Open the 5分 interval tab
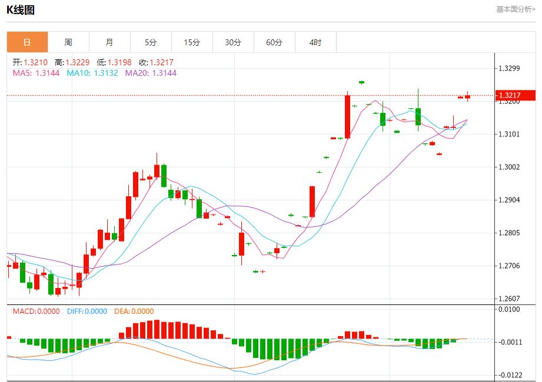Image resolution: width=542 pixels, height=382 pixels. click(151, 42)
